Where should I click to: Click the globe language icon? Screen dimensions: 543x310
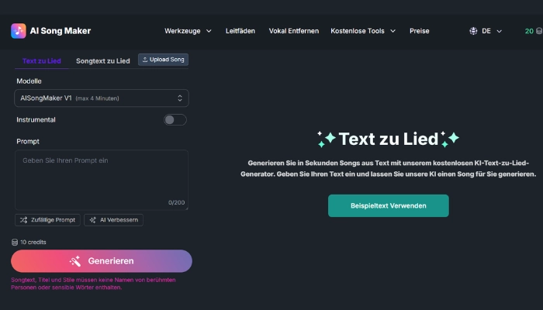tap(473, 31)
